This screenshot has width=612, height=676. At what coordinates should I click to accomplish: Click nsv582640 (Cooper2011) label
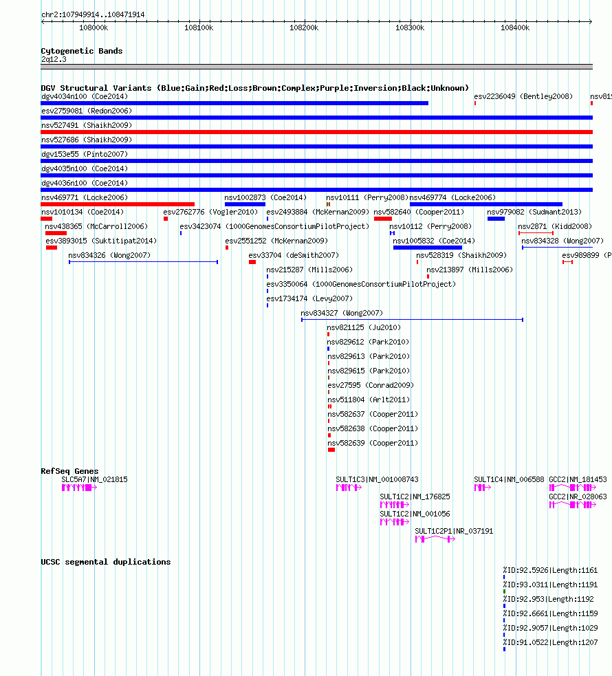pos(419,212)
